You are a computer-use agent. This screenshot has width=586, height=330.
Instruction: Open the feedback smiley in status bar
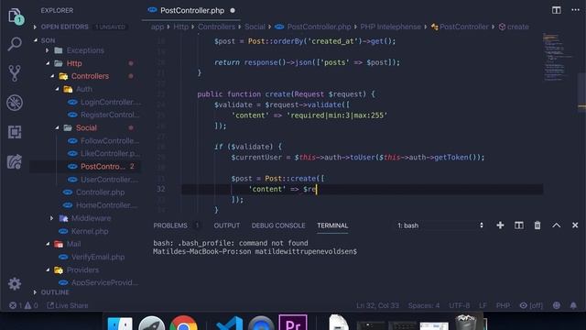point(557,305)
